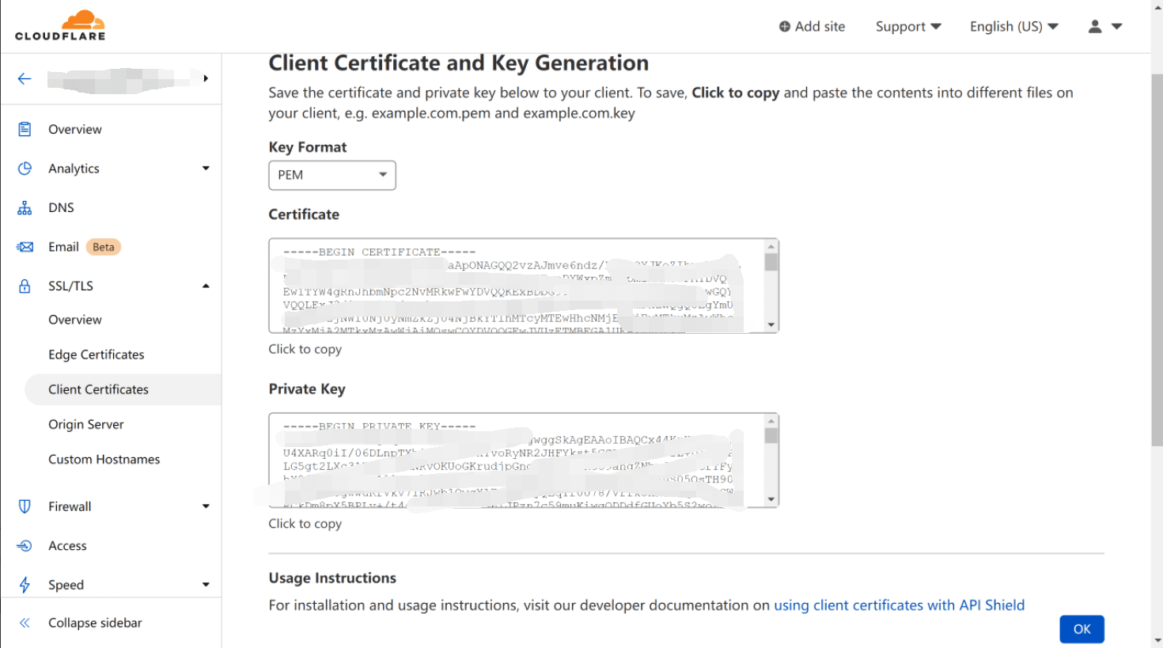Open the Custom Hostnames section

tap(104, 459)
